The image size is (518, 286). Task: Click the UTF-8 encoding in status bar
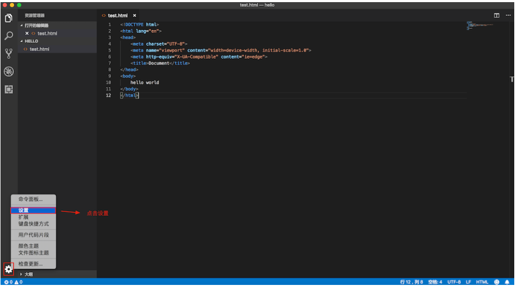click(x=454, y=282)
